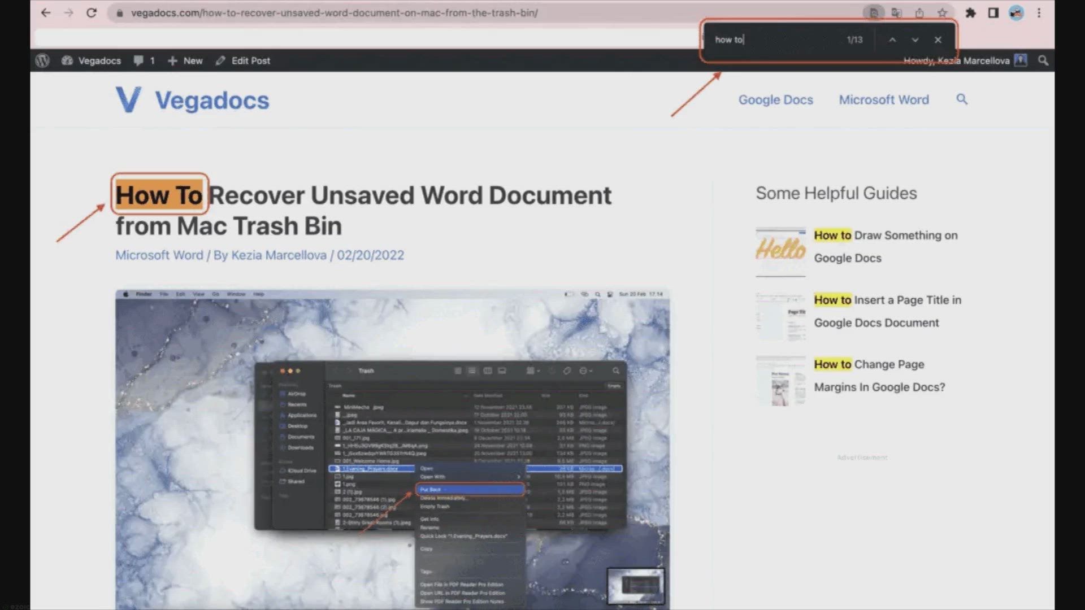The width and height of the screenshot is (1085, 610).
Task: Open the translate page icon
Action: click(x=896, y=12)
